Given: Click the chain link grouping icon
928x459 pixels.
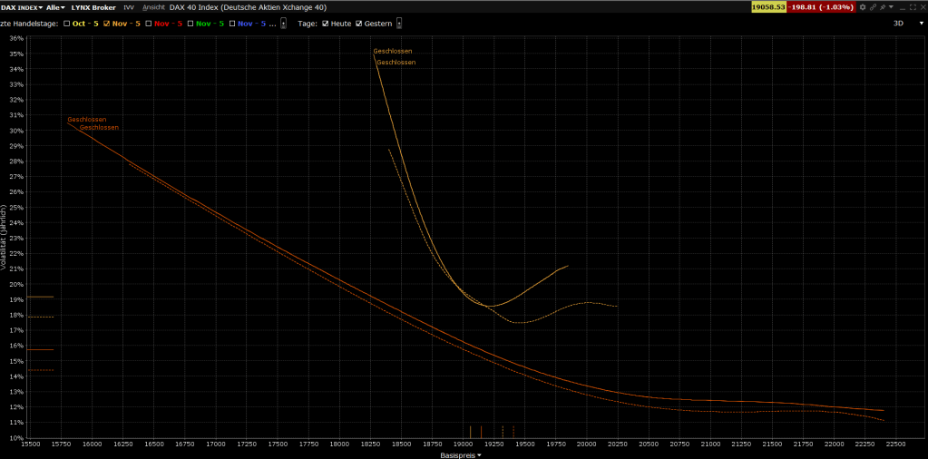Looking at the screenshot, I should coord(872,7).
